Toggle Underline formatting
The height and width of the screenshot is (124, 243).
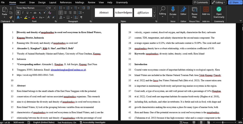[27, 13]
